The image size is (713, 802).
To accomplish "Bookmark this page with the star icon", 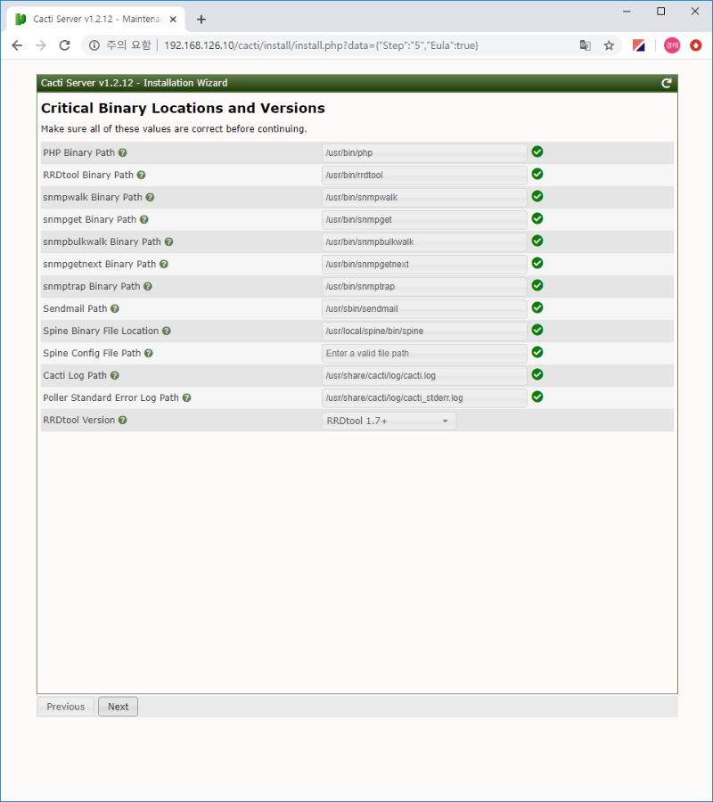I will (x=609, y=45).
